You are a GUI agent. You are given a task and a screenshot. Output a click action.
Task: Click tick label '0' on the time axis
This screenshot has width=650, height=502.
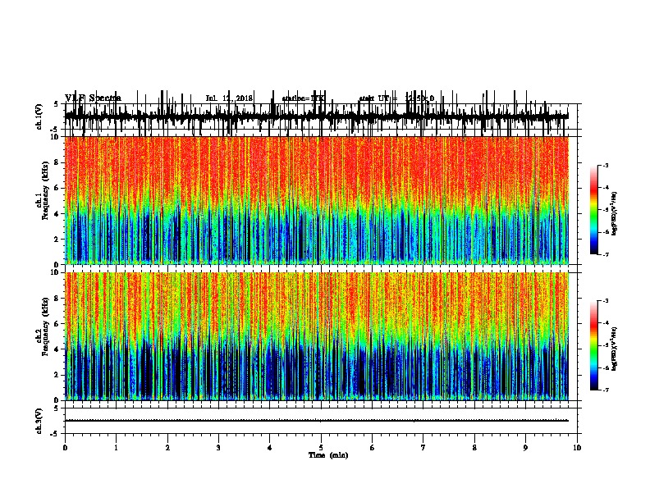65,448
